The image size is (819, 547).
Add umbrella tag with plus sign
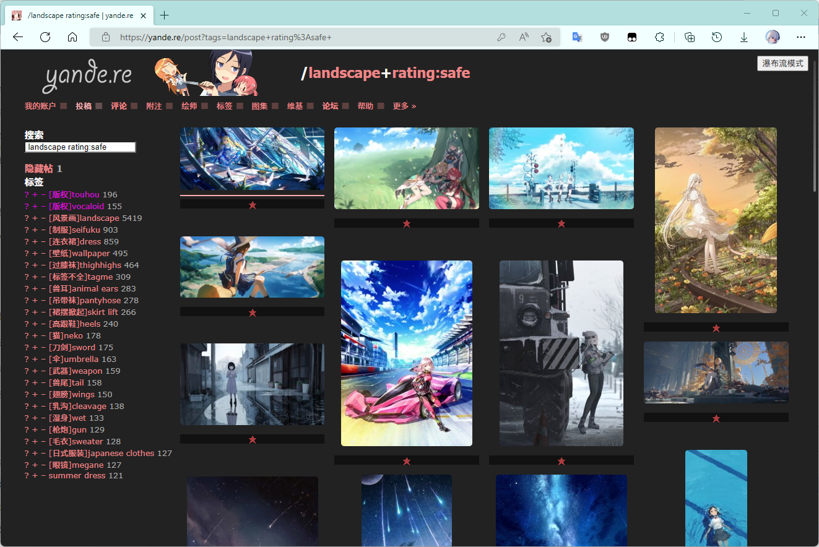point(35,359)
